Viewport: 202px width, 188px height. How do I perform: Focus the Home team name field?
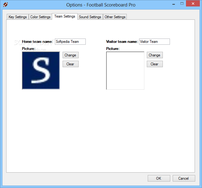(70, 42)
